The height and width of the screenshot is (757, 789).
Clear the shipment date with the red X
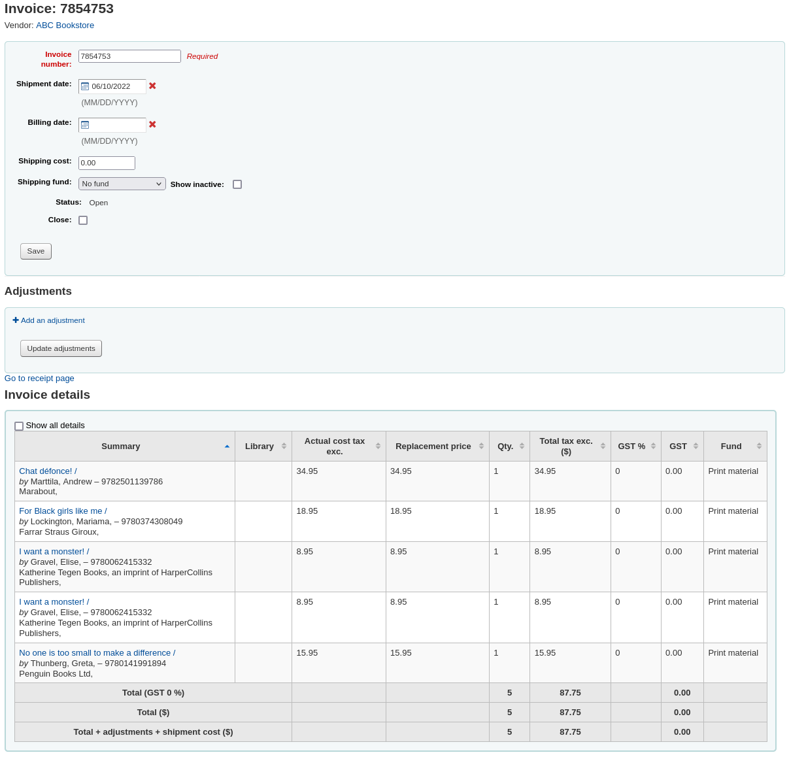[152, 86]
